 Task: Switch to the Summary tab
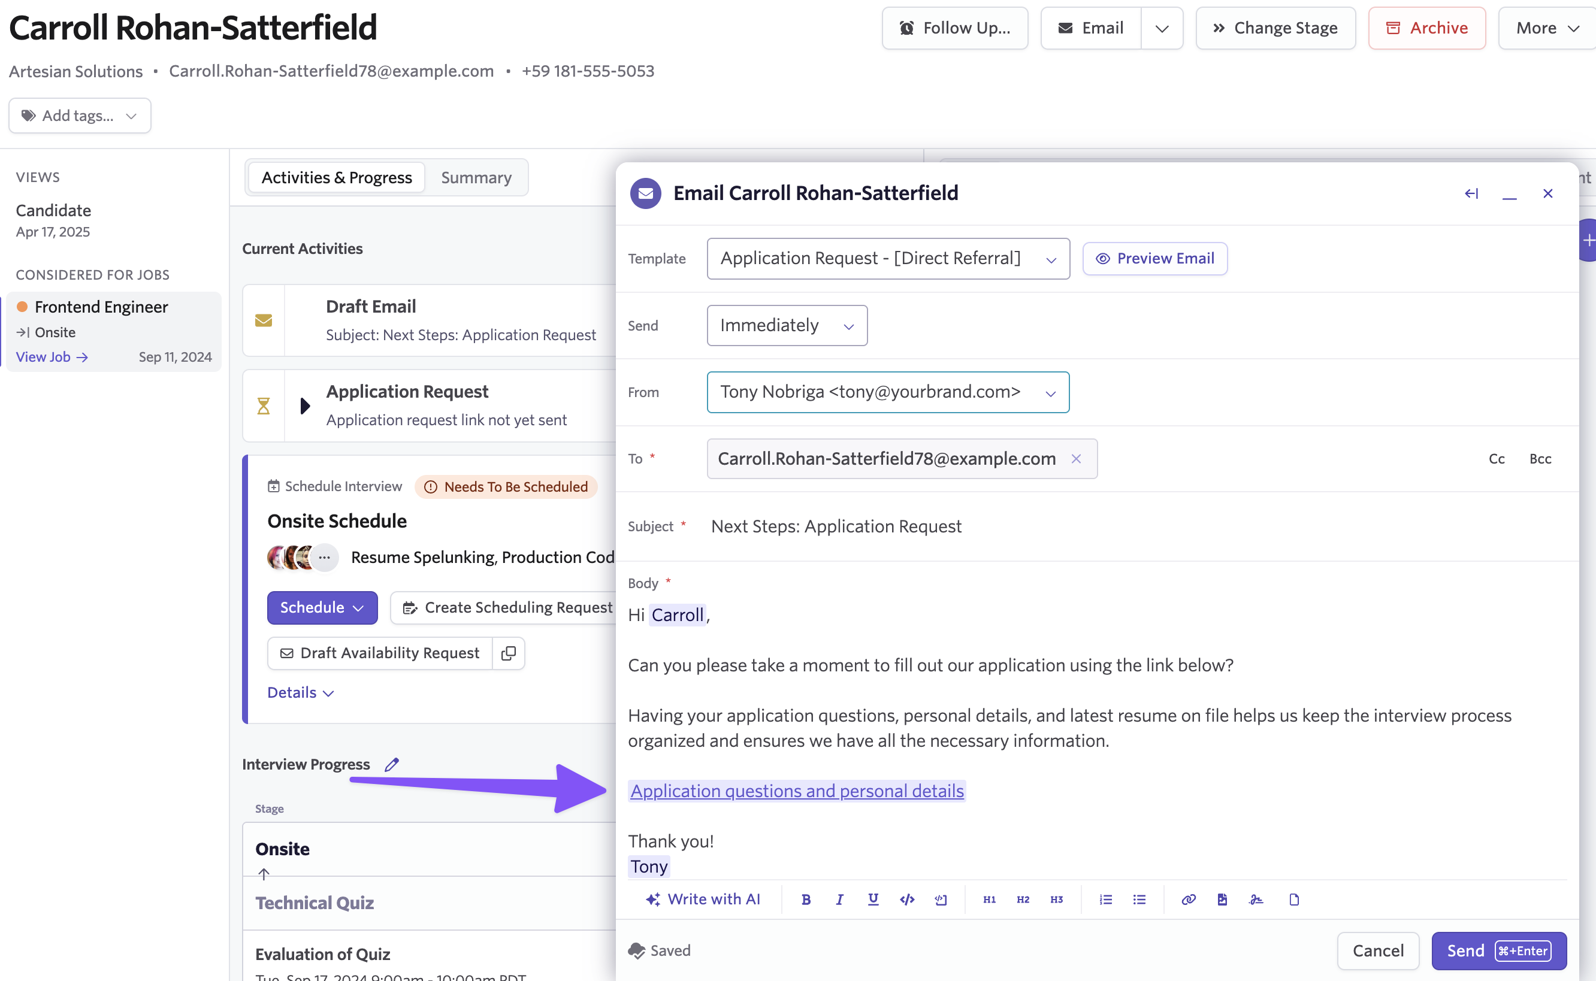[476, 177]
